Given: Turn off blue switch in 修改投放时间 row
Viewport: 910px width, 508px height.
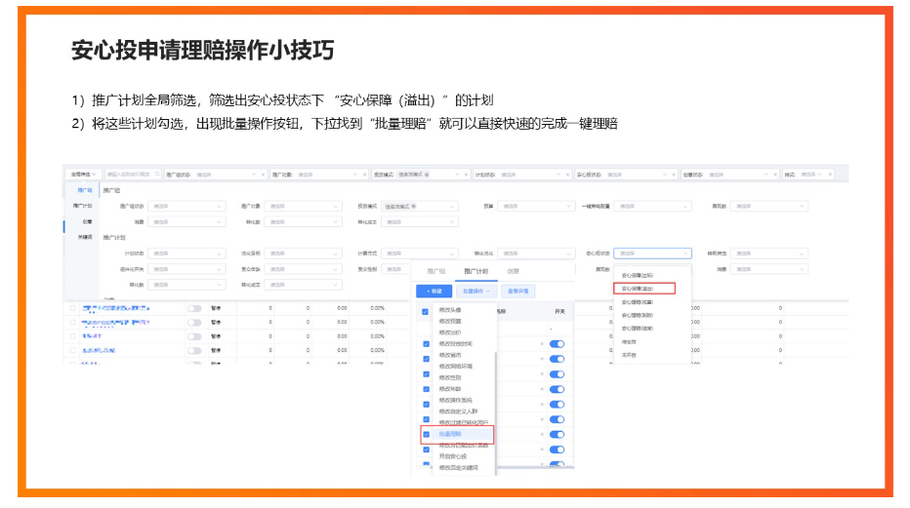Looking at the screenshot, I should [x=558, y=344].
